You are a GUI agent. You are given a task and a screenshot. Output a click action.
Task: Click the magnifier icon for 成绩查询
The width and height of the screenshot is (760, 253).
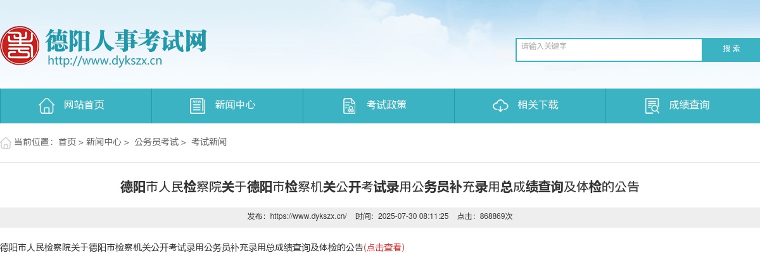click(x=652, y=106)
